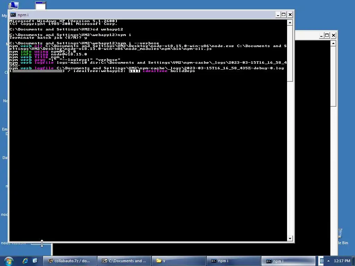Show hidden system tray icons arrow
Viewport: 355px width, 266px height.
point(328,261)
